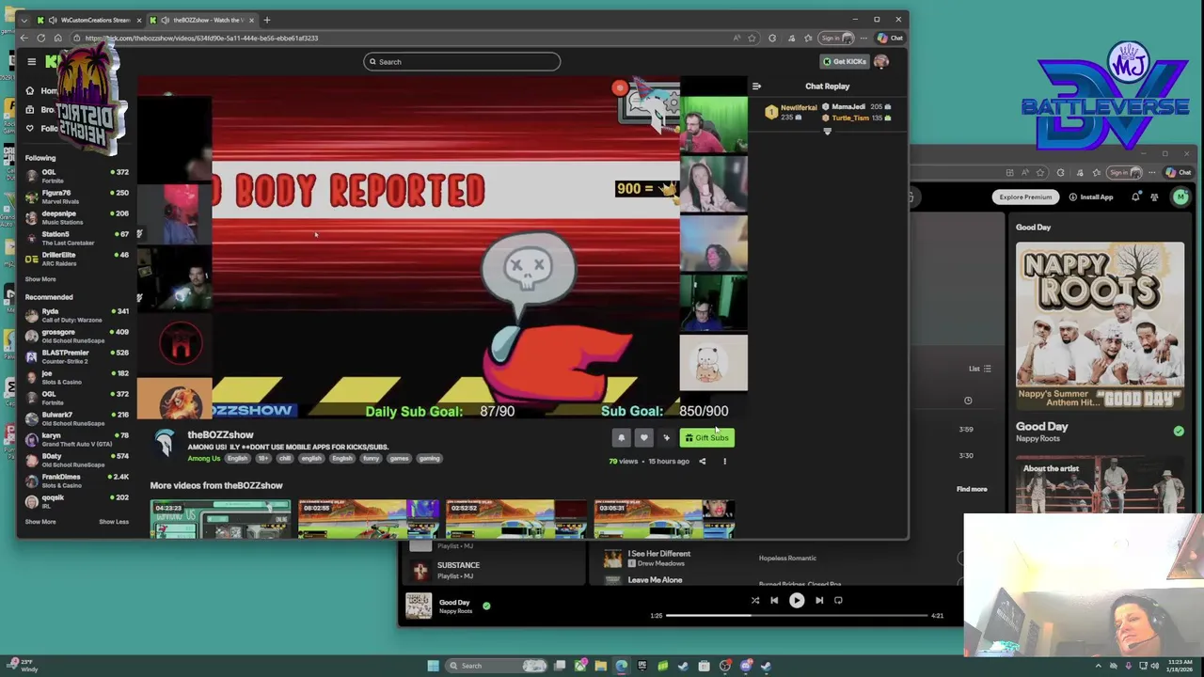Open the 02:52:52 video thumbnail
1204x677 pixels.
[516, 519]
